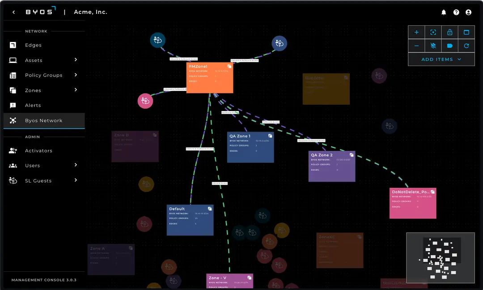The width and height of the screenshot is (483, 290).
Task: Click the BYOS logo
Action: [40, 11]
